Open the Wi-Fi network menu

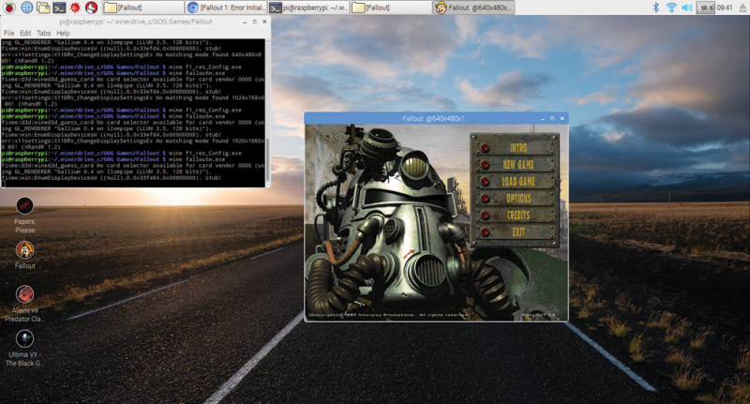click(x=670, y=7)
